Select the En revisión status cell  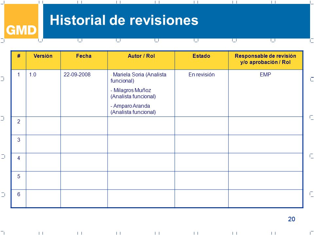click(201, 93)
